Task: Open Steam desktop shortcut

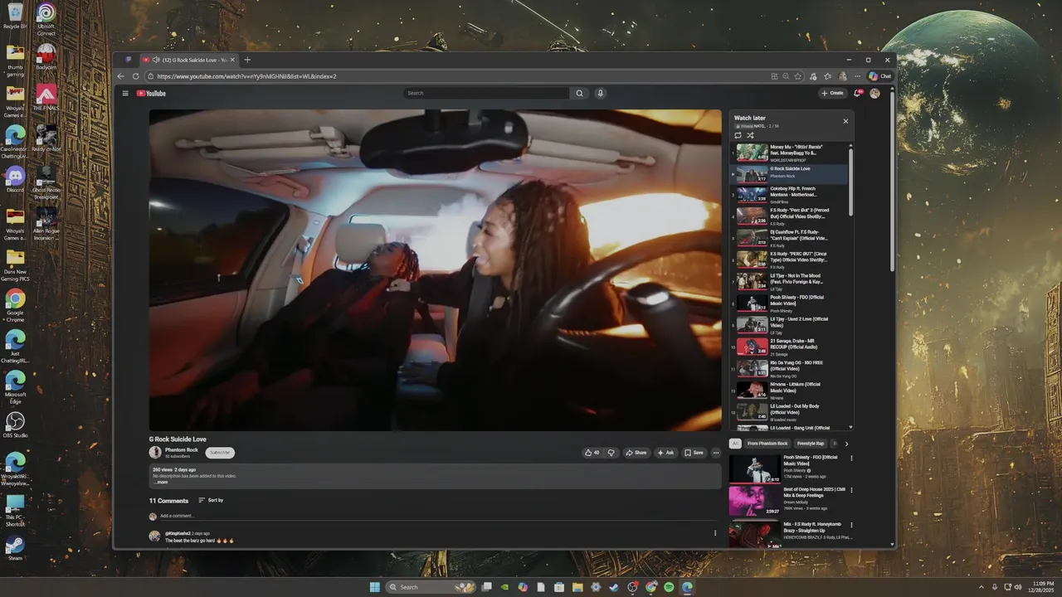Action: coord(15,548)
